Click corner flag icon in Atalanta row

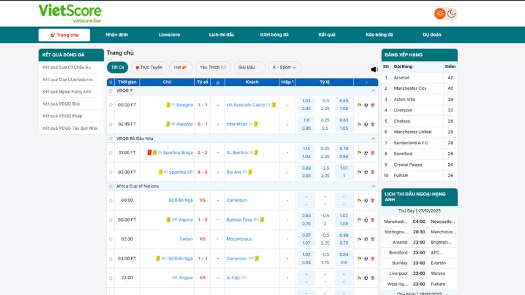coord(359,125)
